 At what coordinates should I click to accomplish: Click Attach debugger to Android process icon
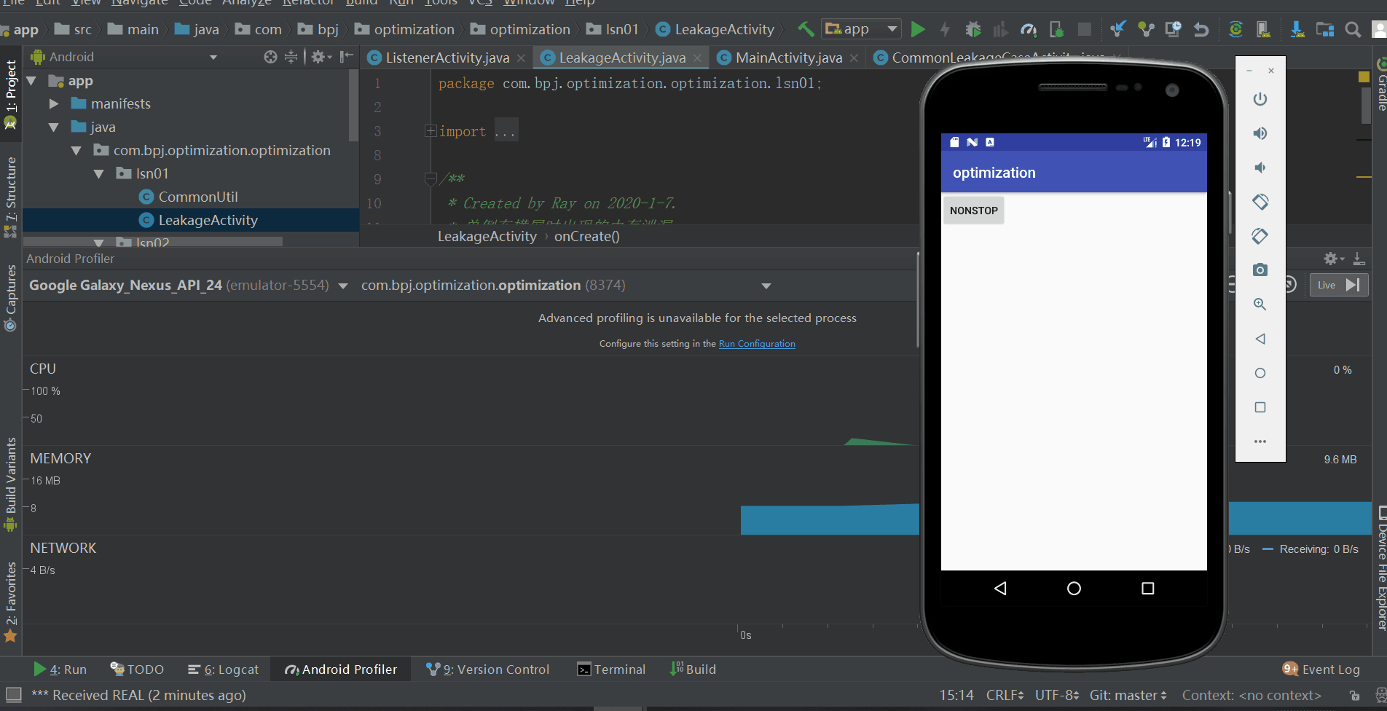point(1056,29)
